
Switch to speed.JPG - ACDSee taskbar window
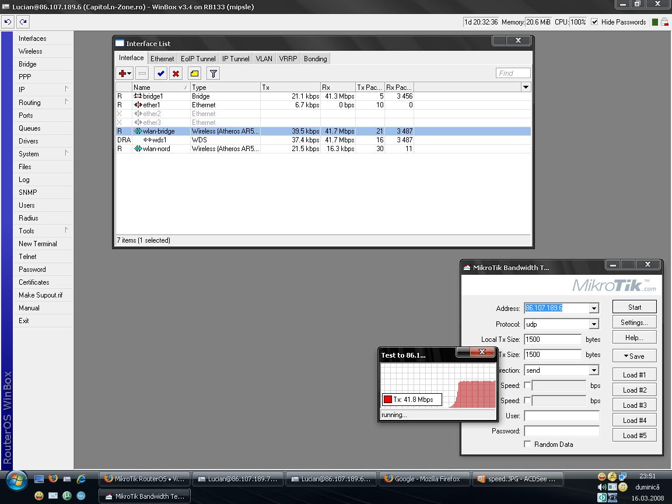click(518, 479)
